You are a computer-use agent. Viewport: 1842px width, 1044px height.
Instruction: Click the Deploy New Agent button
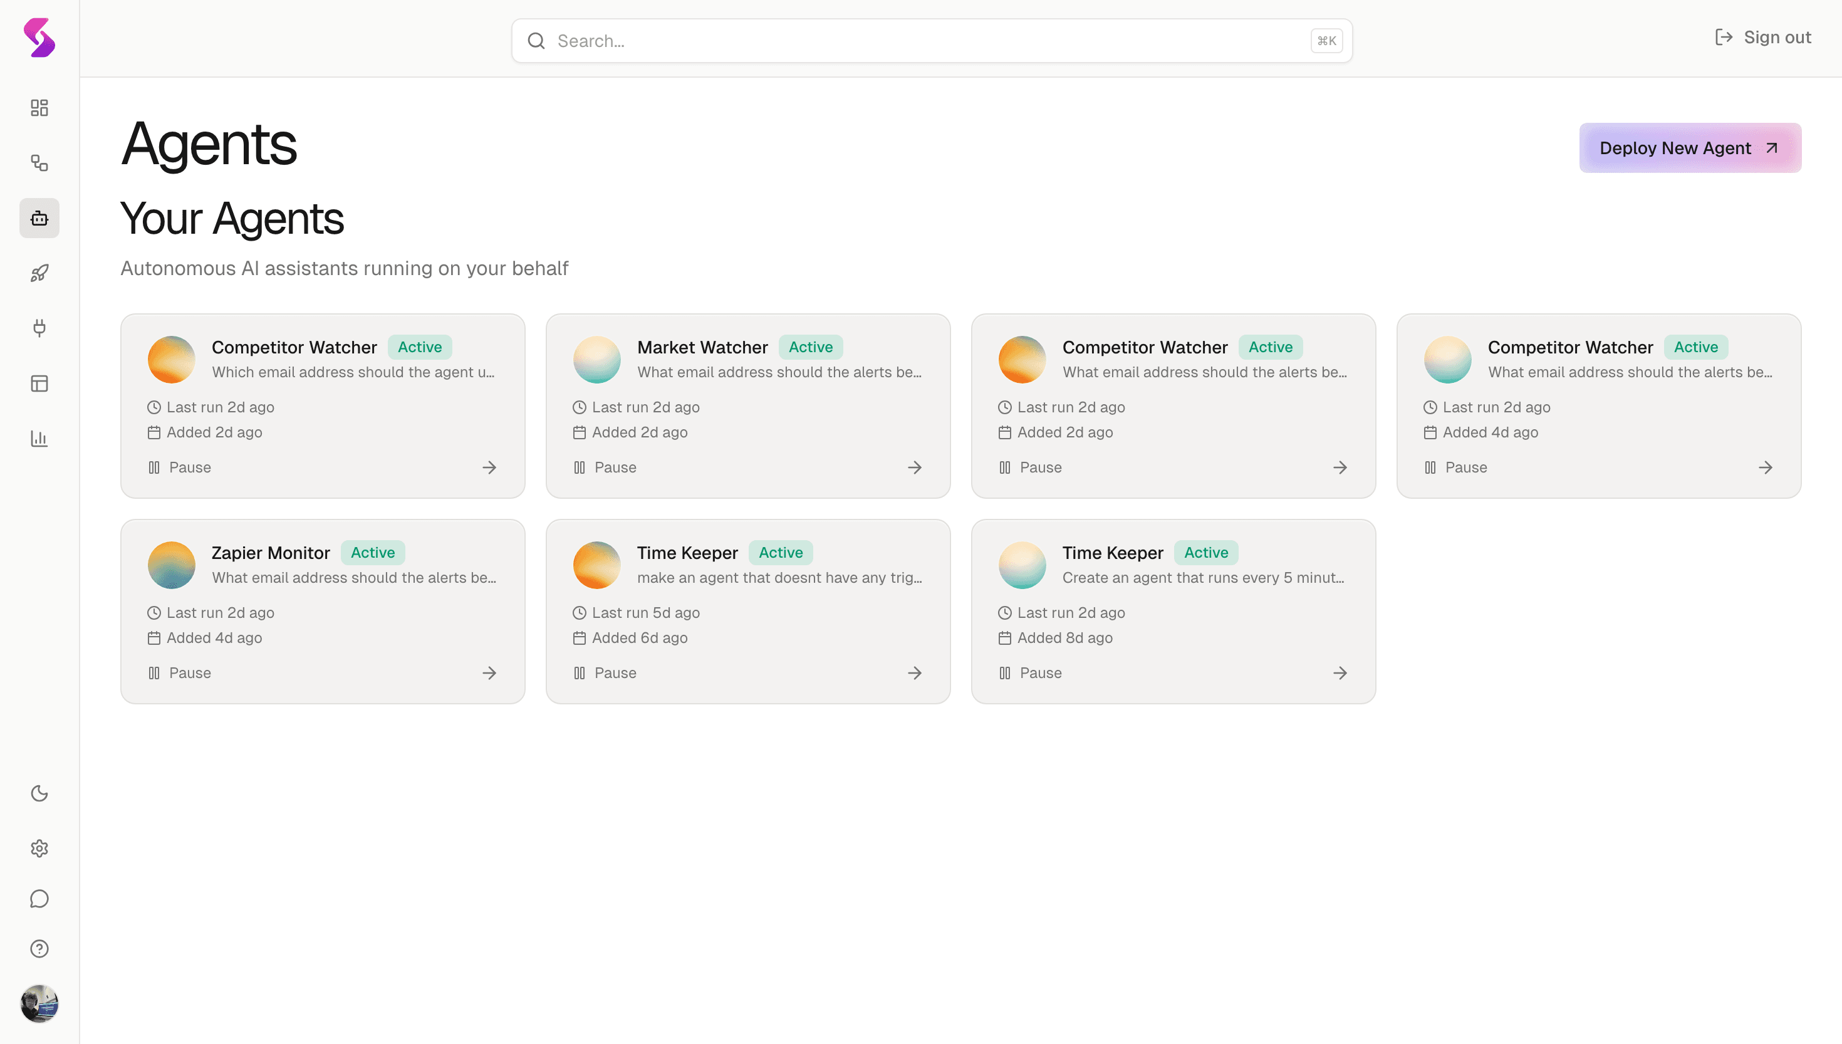(x=1690, y=148)
